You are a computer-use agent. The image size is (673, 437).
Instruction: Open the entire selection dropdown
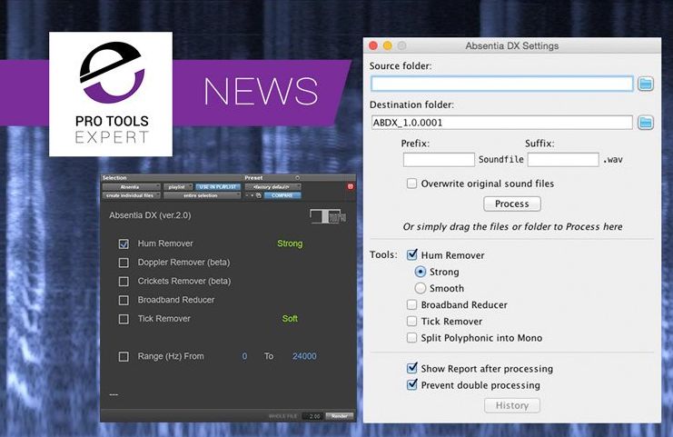[x=203, y=195]
